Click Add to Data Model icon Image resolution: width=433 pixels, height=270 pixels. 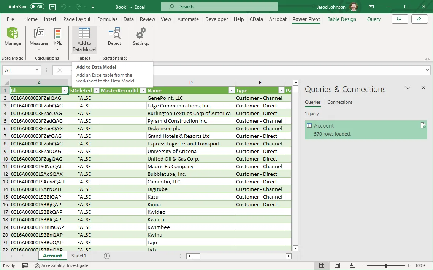pyautogui.click(x=84, y=34)
